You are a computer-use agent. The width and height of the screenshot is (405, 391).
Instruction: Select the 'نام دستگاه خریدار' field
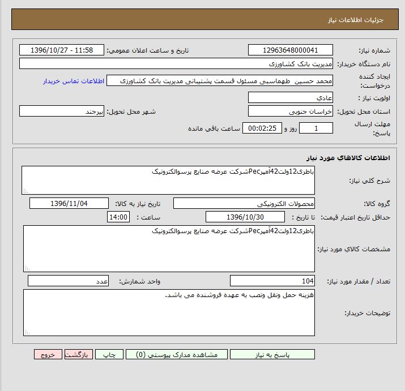point(176,64)
